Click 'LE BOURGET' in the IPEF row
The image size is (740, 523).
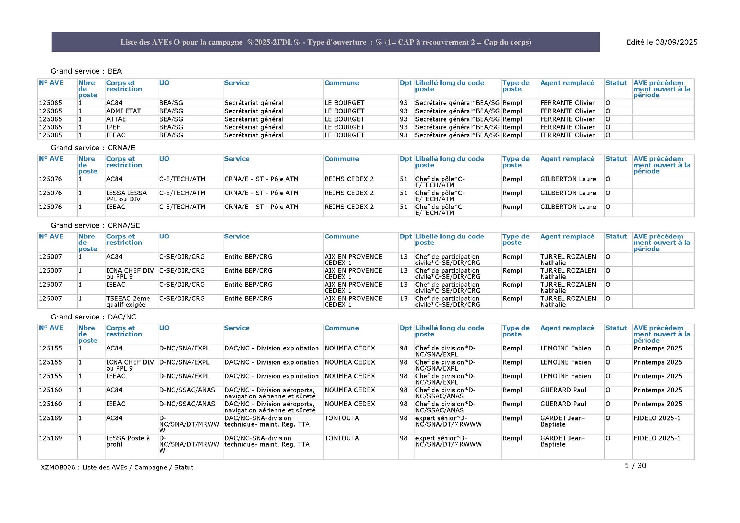pyautogui.click(x=344, y=127)
